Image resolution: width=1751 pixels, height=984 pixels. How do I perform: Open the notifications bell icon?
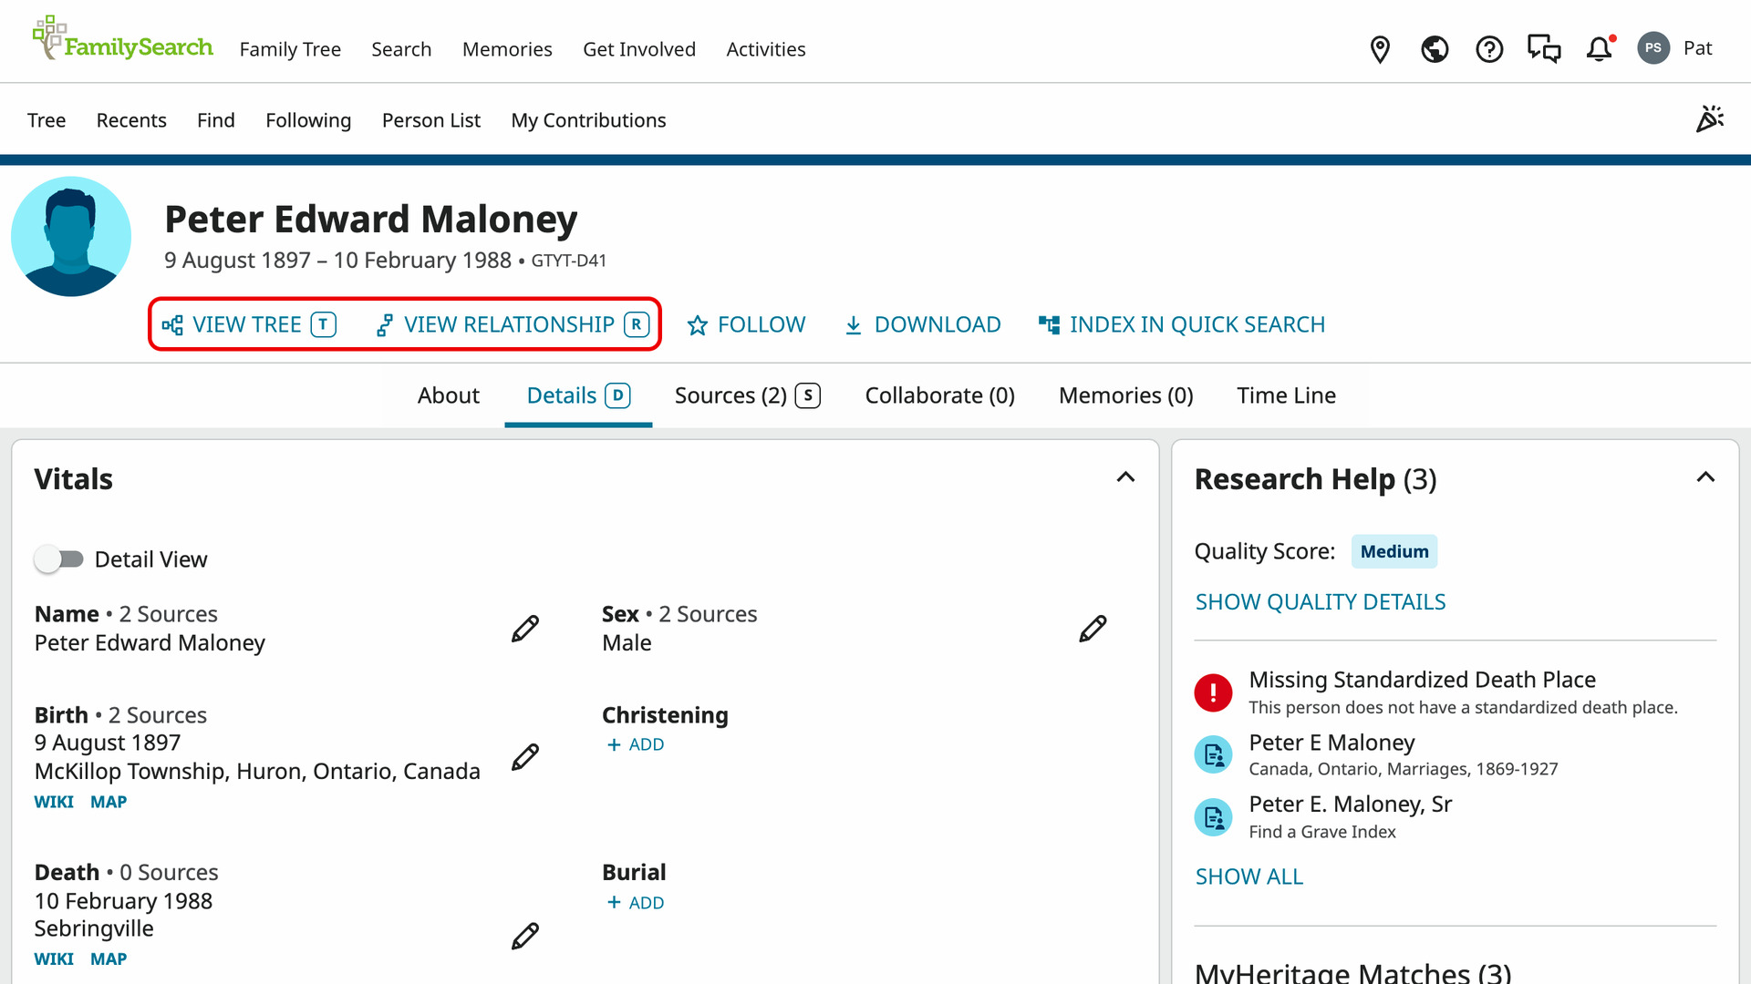point(1600,49)
